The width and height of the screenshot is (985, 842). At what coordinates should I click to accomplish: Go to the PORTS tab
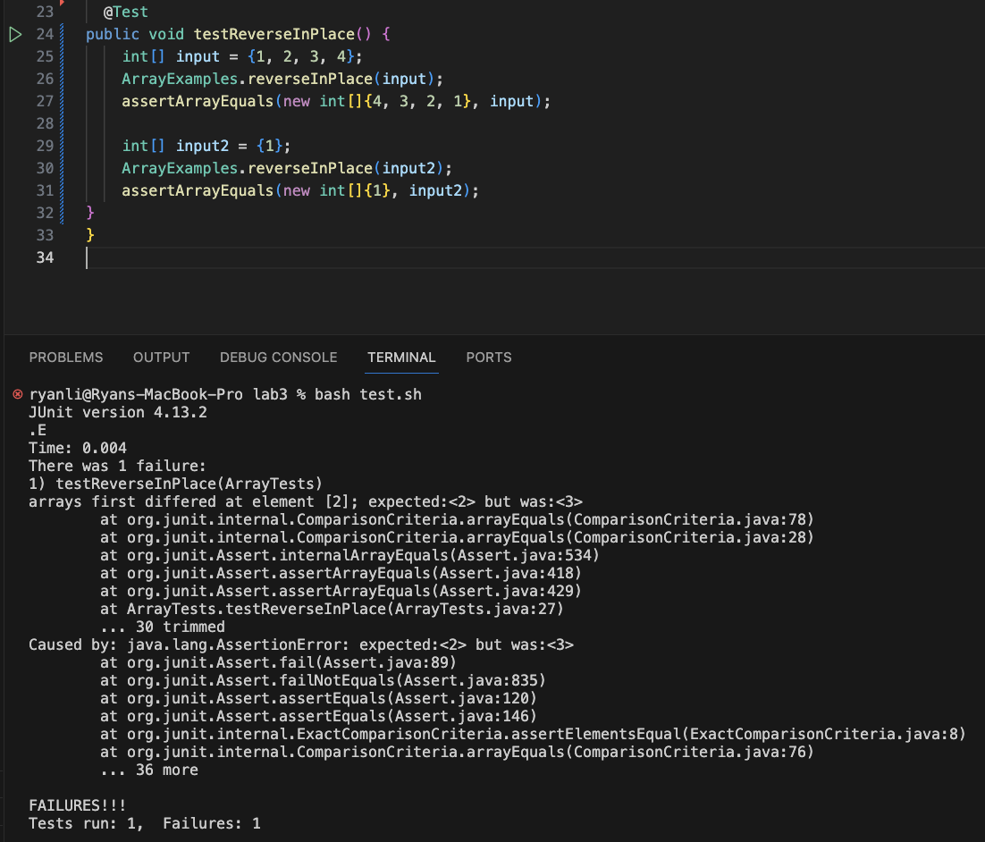tap(489, 358)
